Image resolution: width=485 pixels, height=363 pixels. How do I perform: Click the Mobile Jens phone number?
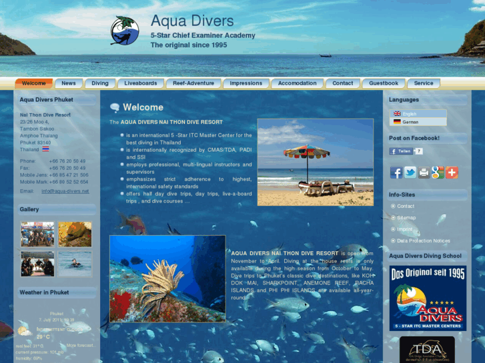click(x=69, y=175)
